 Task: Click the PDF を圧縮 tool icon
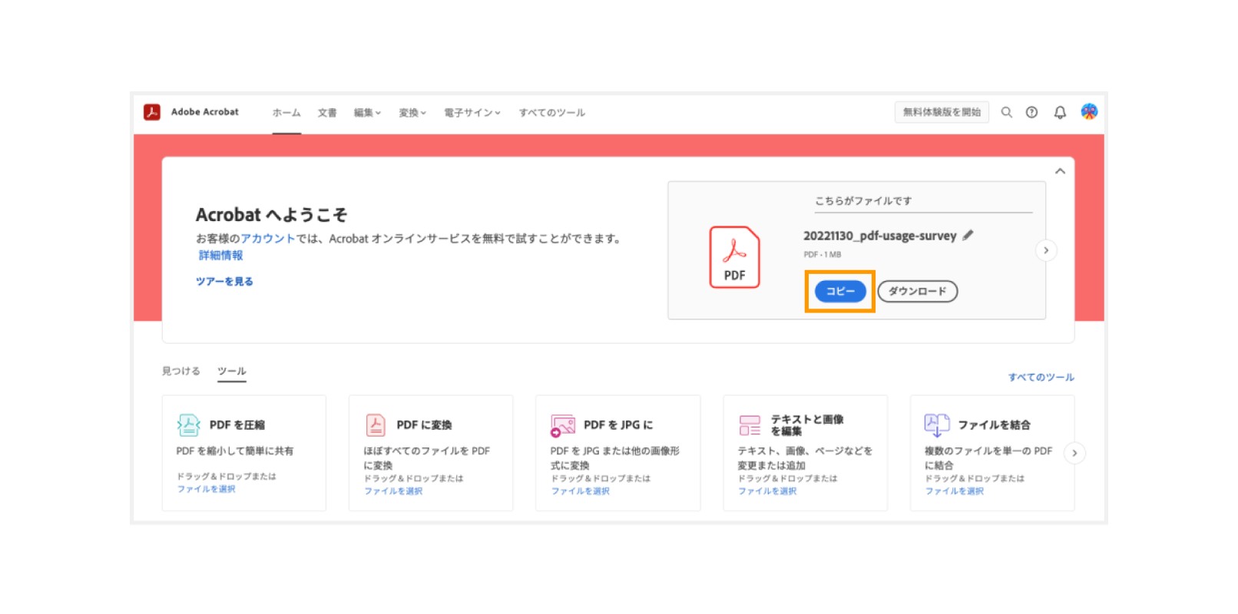coord(188,424)
